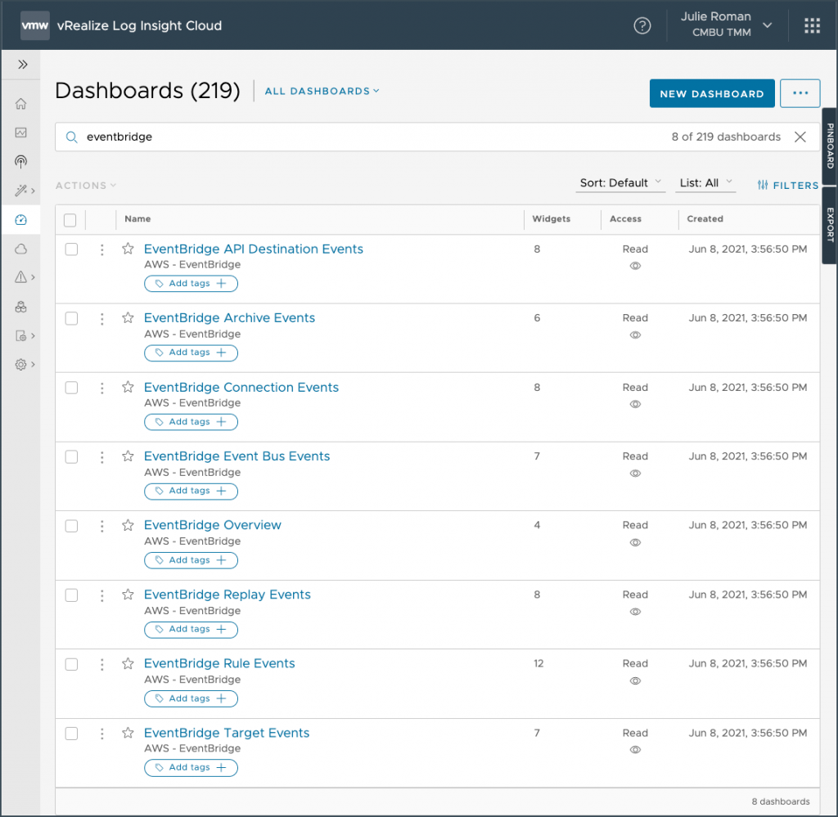Open Julie Roman user account menu
Viewport: 838px width, 817px height.
coord(726,25)
